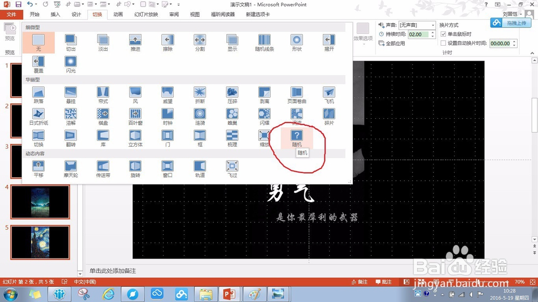This screenshot has height=302, width=538.
Task: Apply the 日式折纸 origami transition
Action: [38, 117]
